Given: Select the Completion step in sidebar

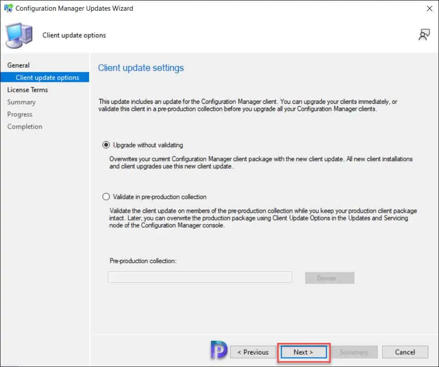Looking at the screenshot, I should [25, 127].
